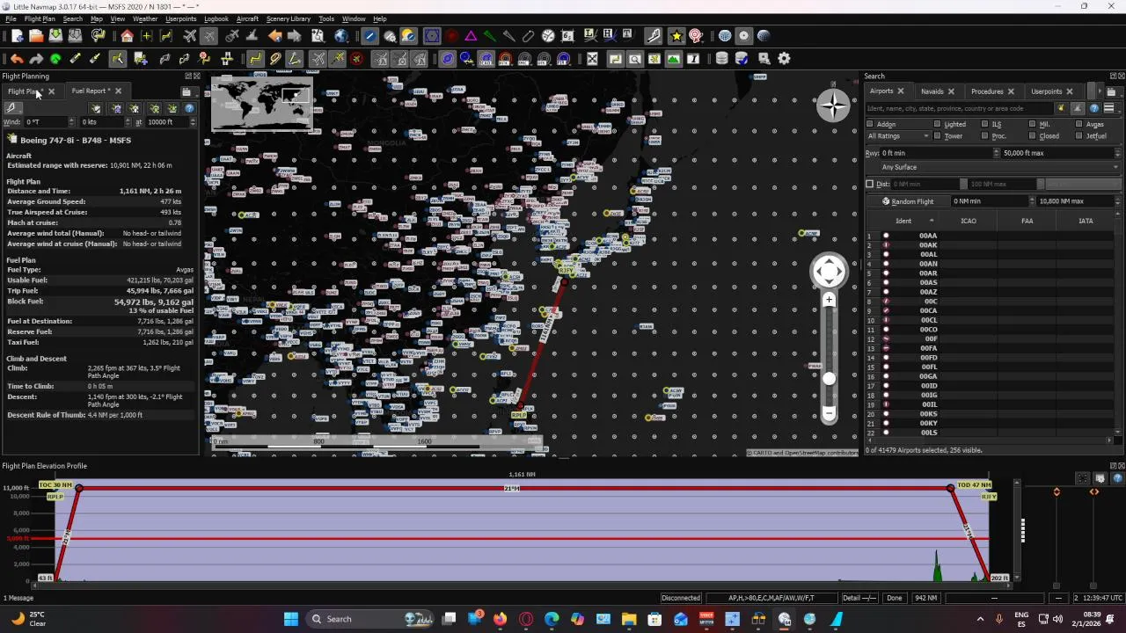
Task: Click the back map position arrow icon
Action: [275, 36]
